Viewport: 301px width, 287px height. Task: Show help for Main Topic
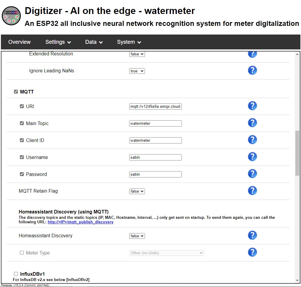252,123
